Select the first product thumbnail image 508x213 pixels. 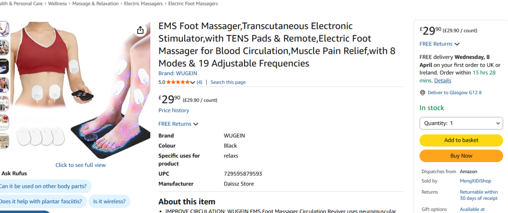4,29
